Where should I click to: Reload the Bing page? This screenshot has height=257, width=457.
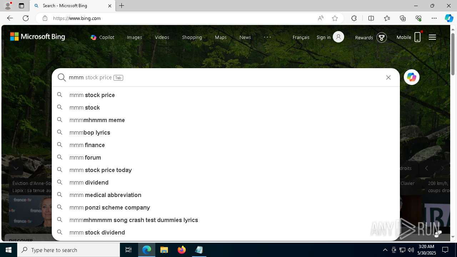click(x=26, y=18)
